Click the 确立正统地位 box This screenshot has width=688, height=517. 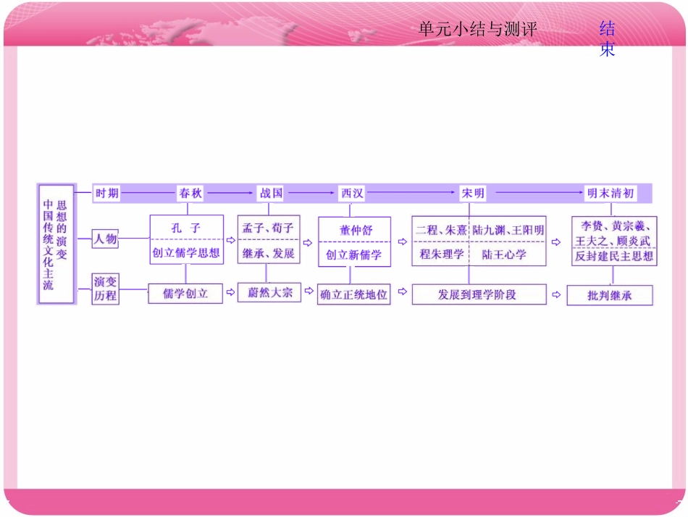click(353, 294)
